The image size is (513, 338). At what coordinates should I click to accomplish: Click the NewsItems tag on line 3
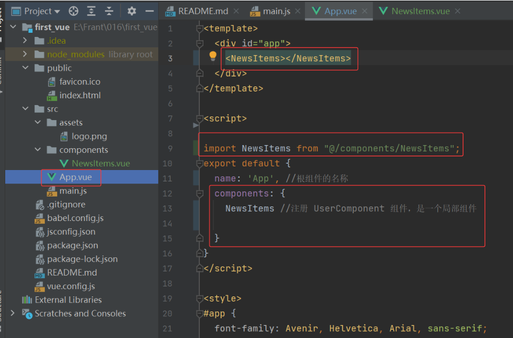[x=288, y=58]
